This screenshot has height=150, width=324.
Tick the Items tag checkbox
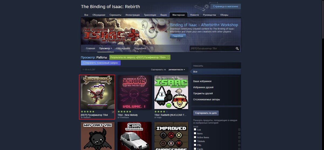tap(195, 133)
